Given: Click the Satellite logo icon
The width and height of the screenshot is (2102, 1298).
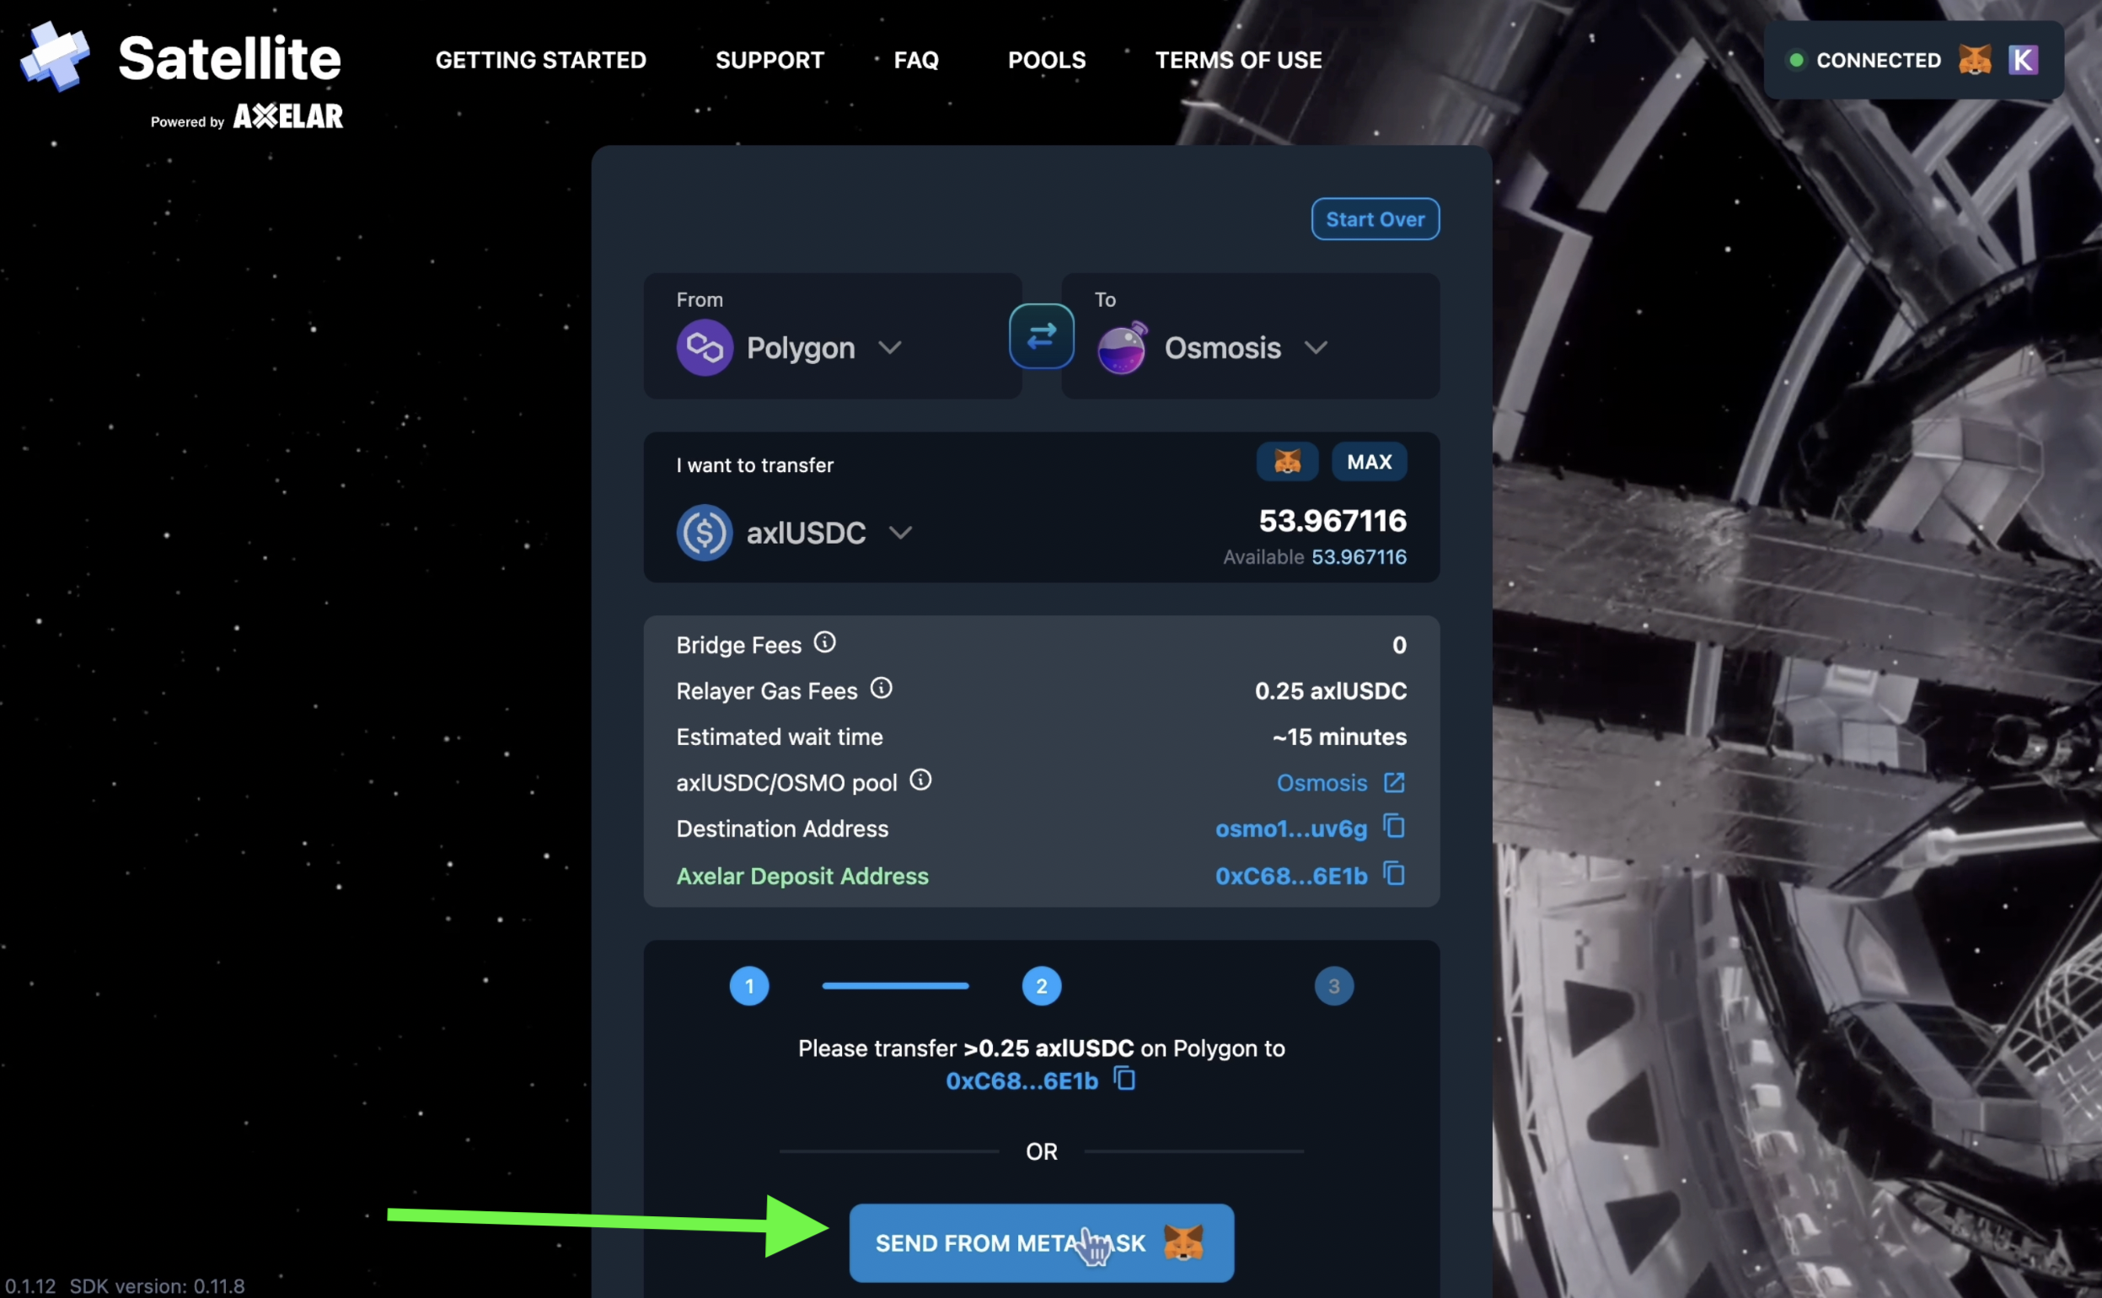Looking at the screenshot, I should (56, 56).
